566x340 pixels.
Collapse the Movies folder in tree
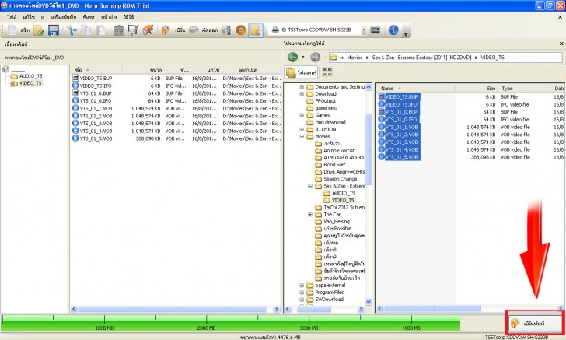coord(302,136)
